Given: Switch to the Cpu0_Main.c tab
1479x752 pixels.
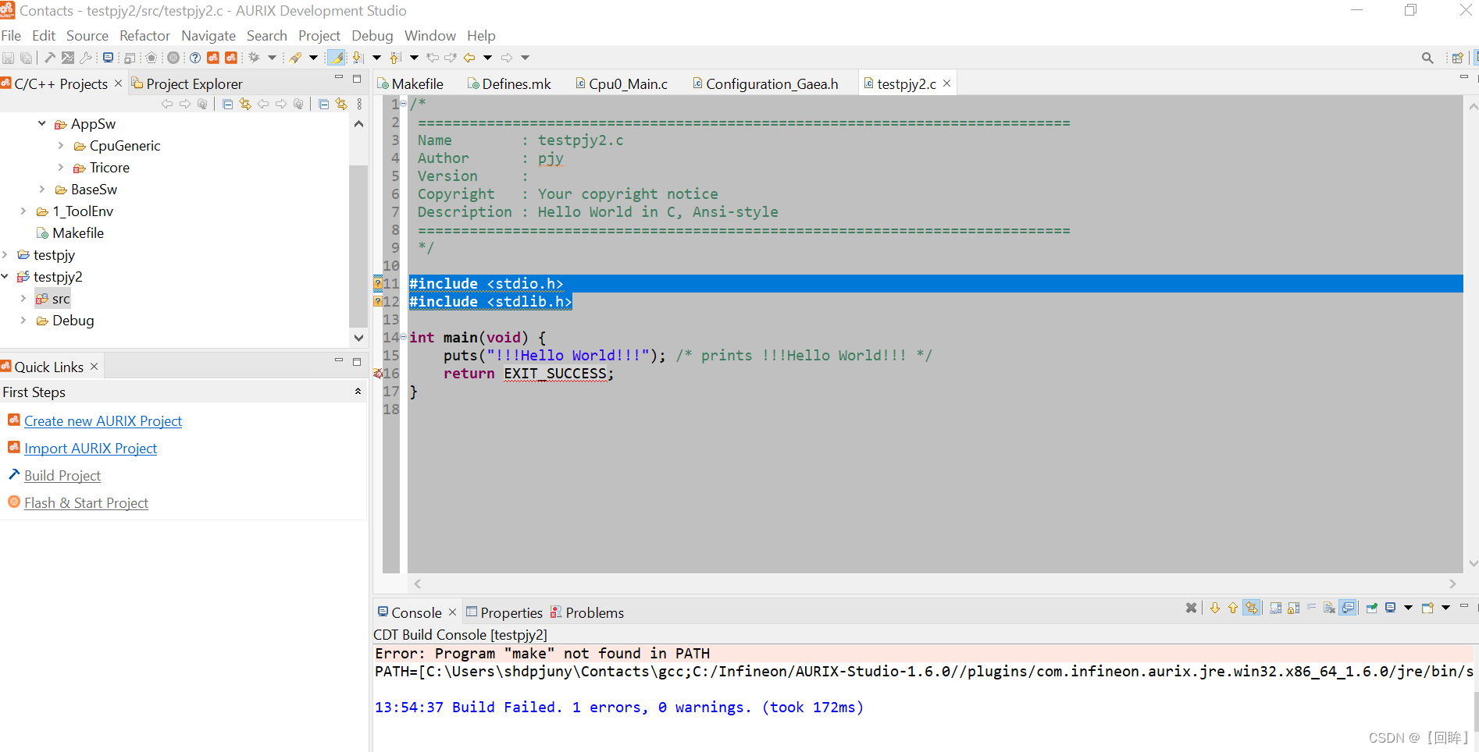Looking at the screenshot, I should (x=629, y=83).
